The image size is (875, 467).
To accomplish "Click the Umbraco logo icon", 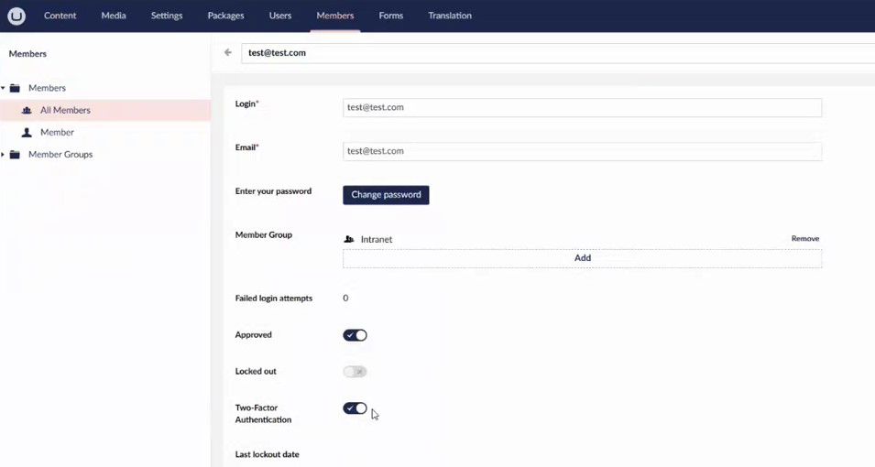I will pos(16,16).
